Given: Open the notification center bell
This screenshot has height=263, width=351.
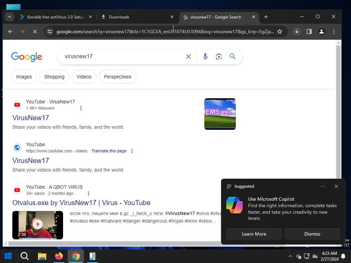Looking at the screenshot, I should [343, 256].
